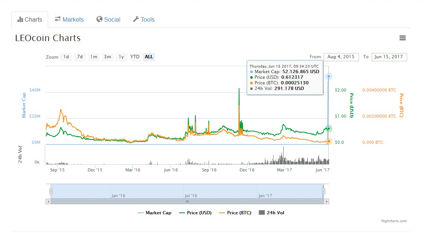Click the wrench icon beside Tools

click(x=136, y=19)
